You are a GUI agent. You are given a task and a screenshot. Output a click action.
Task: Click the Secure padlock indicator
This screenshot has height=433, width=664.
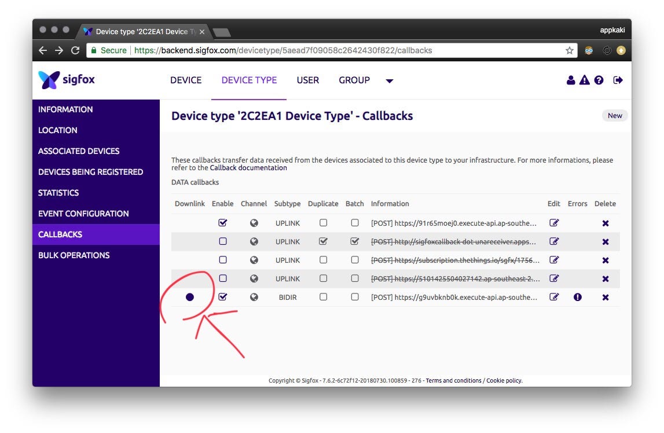click(x=109, y=50)
